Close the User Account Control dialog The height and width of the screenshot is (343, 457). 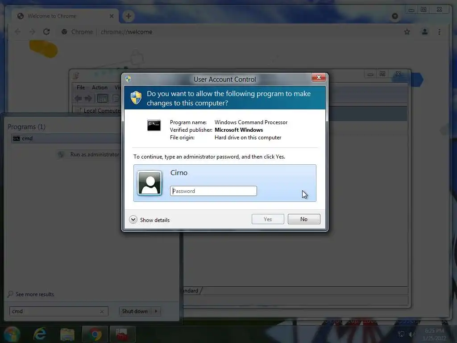[318, 77]
